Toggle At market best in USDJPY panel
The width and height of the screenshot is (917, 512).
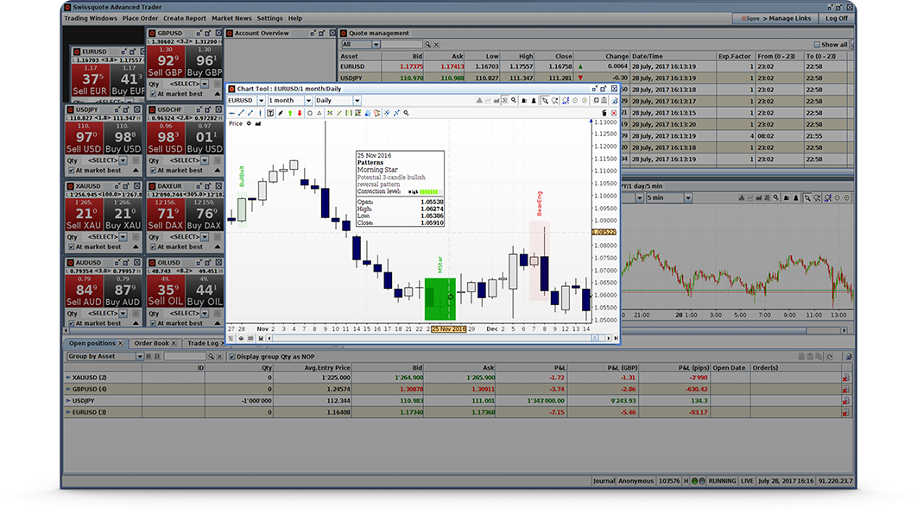pos(72,171)
